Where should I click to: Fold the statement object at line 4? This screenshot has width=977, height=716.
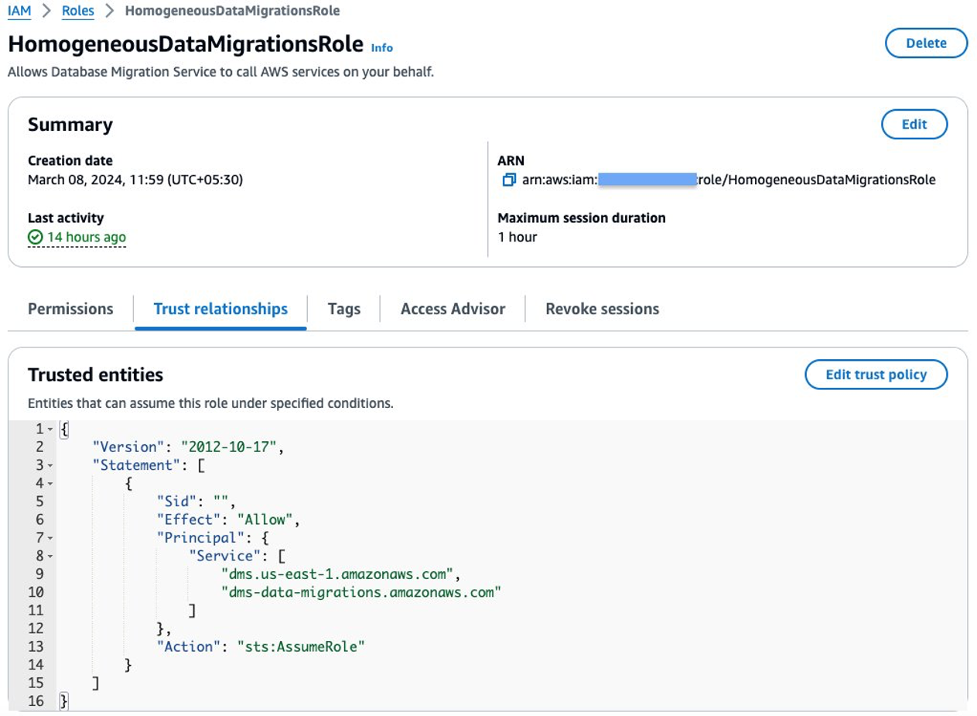coord(50,484)
